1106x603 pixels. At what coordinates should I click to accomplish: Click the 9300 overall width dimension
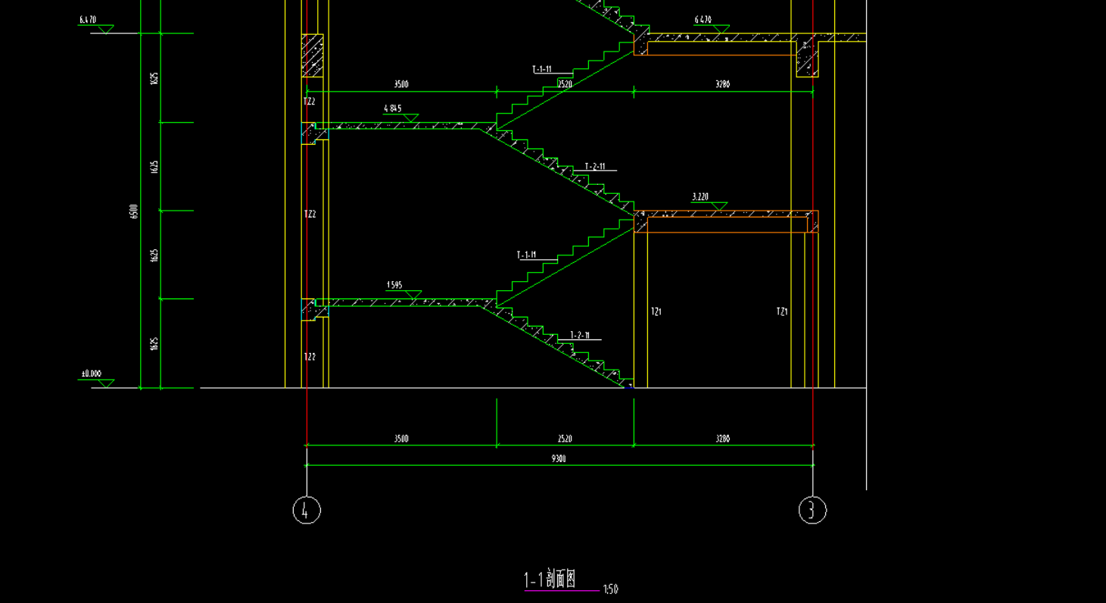(559, 458)
